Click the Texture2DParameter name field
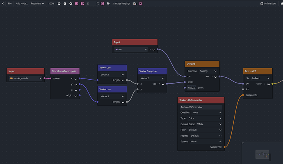This screenshot has width=283, height=164. pyautogui.click(x=201, y=107)
